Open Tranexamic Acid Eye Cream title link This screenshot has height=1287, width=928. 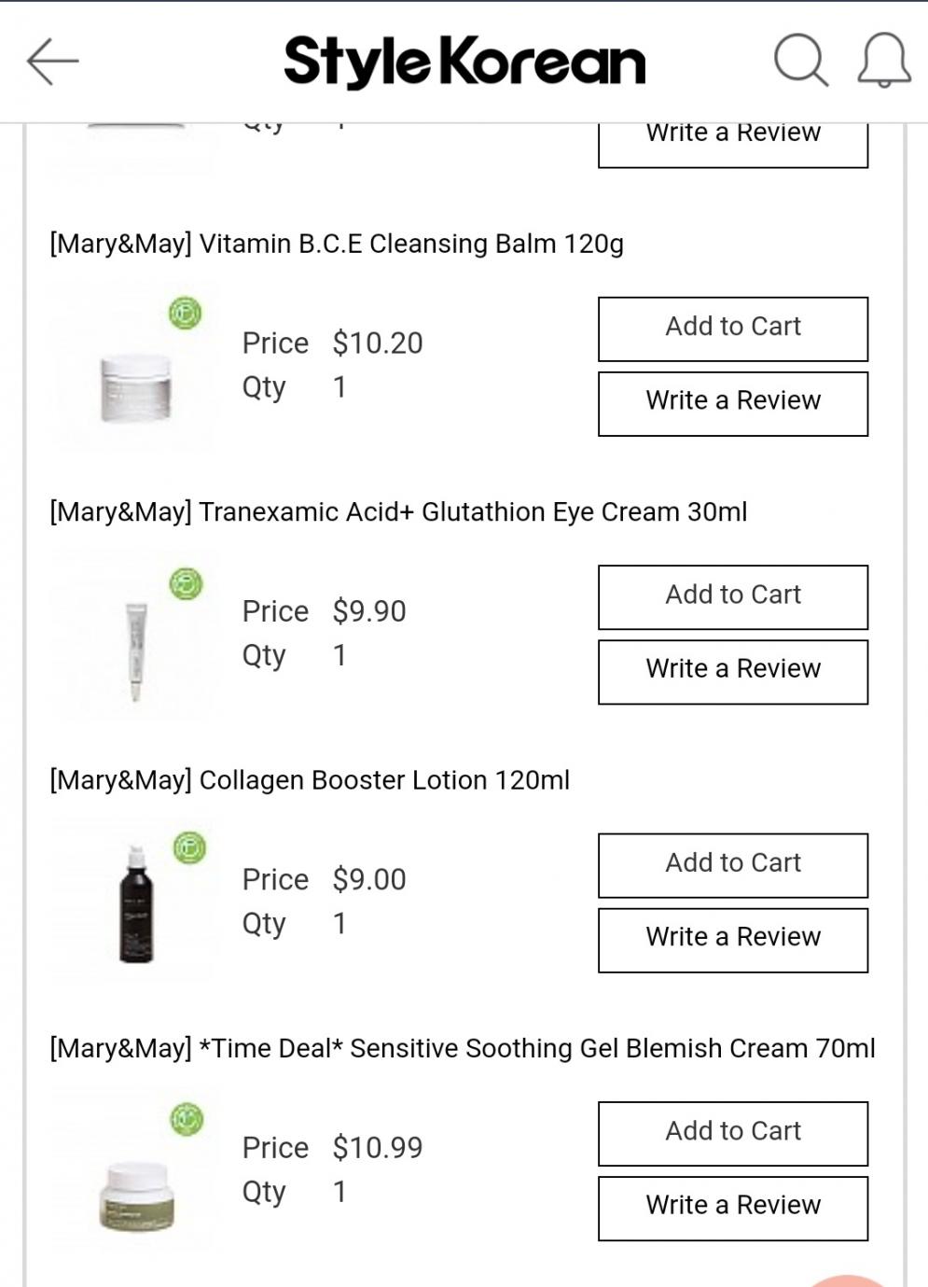point(398,512)
